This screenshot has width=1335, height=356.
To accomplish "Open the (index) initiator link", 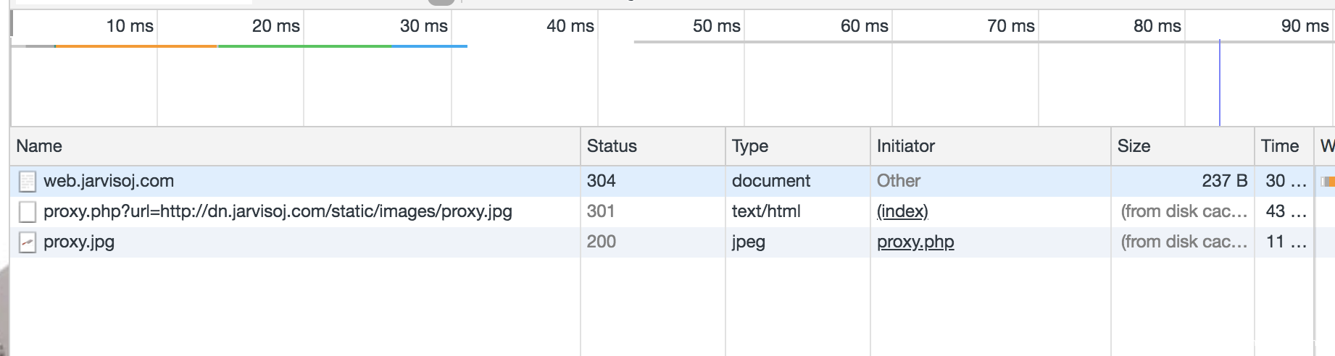I will click(x=902, y=211).
